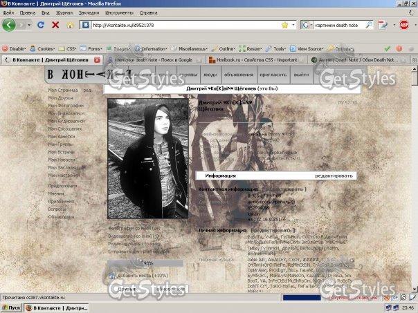
Task: Open the Вид menu
Action: pos(46,12)
